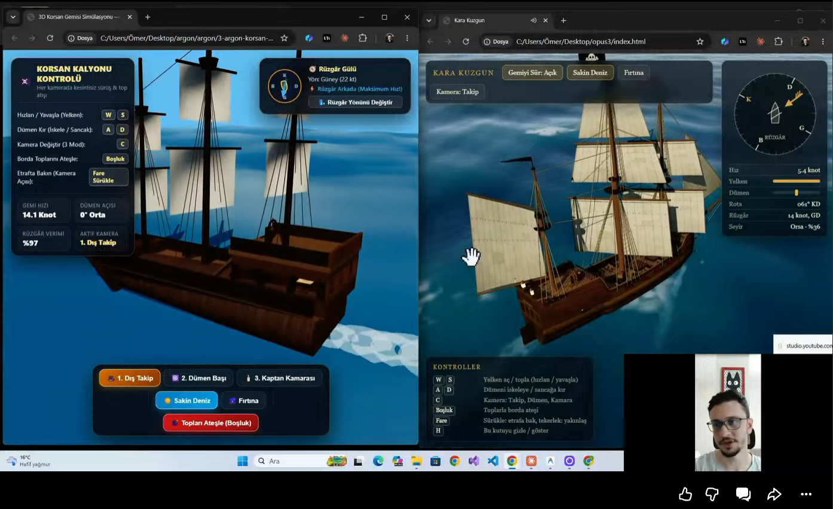Reload the 3D Korsan Gemisi Simülasyonu page
The width and height of the screenshot is (833, 509).
click(x=50, y=38)
